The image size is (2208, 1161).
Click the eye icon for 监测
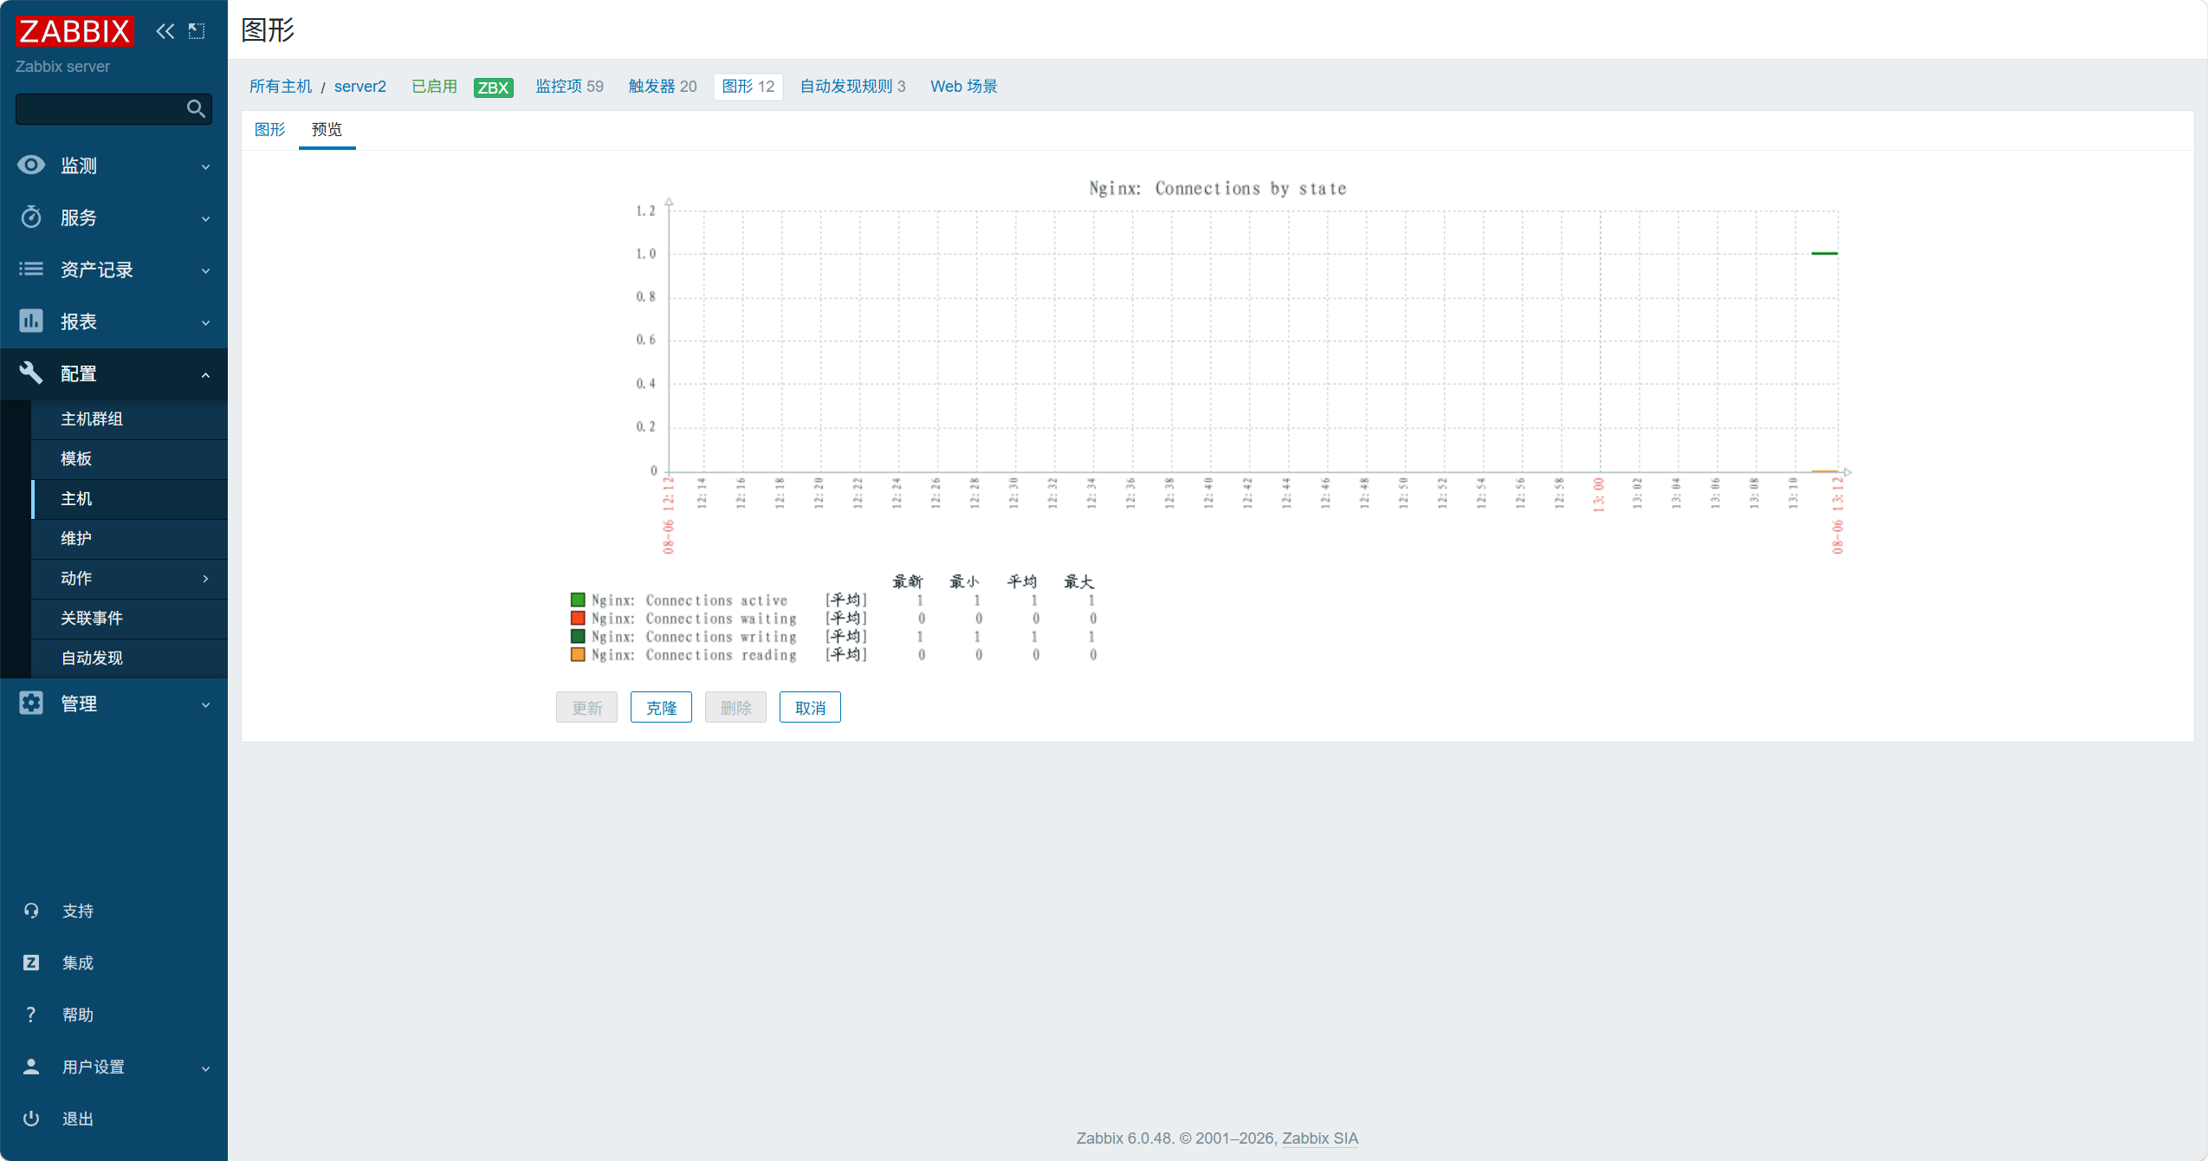pyautogui.click(x=31, y=165)
